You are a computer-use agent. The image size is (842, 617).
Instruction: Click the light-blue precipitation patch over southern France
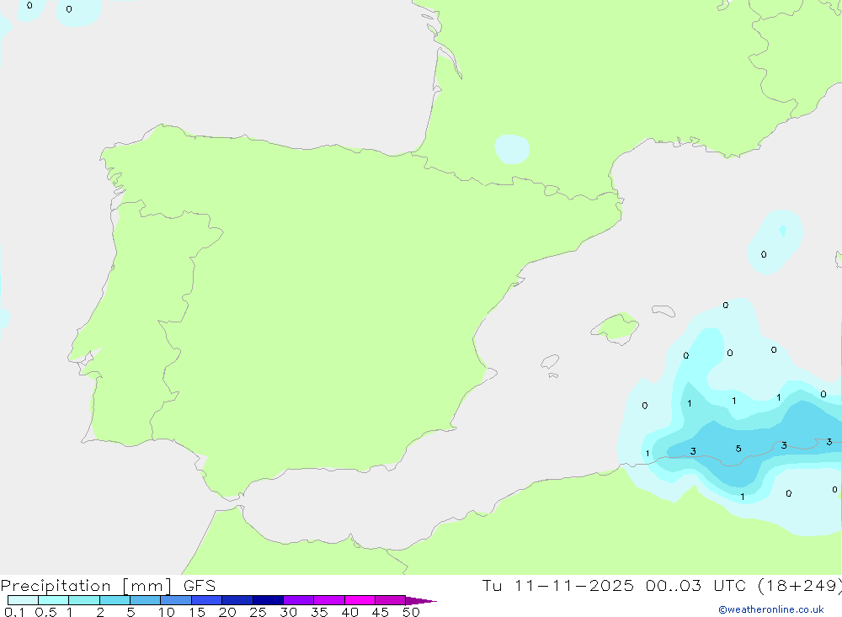pyautogui.click(x=512, y=149)
